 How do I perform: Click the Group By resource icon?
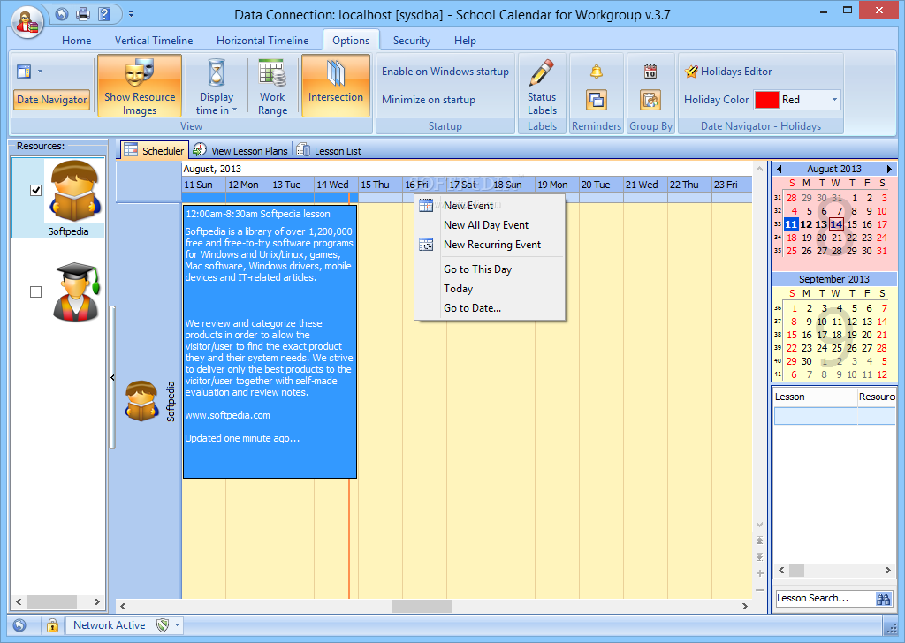[650, 100]
